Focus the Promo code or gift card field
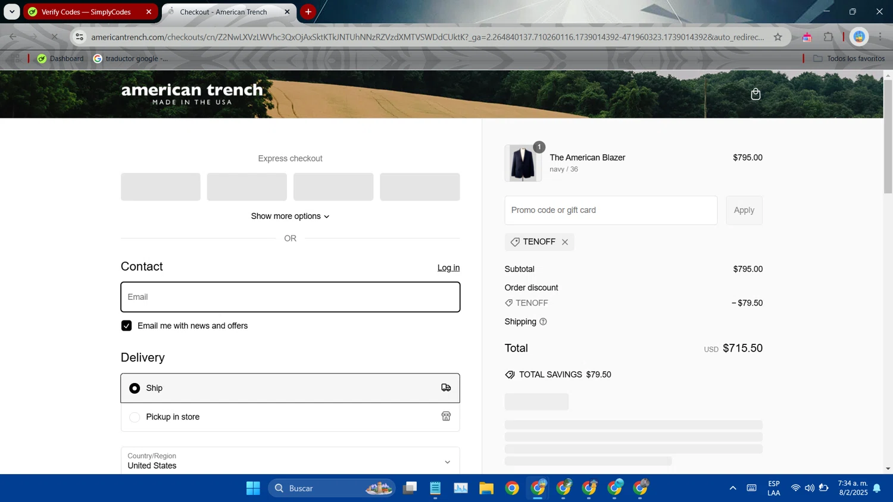Image resolution: width=893 pixels, height=502 pixels. pyautogui.click(x=611, y=210)
